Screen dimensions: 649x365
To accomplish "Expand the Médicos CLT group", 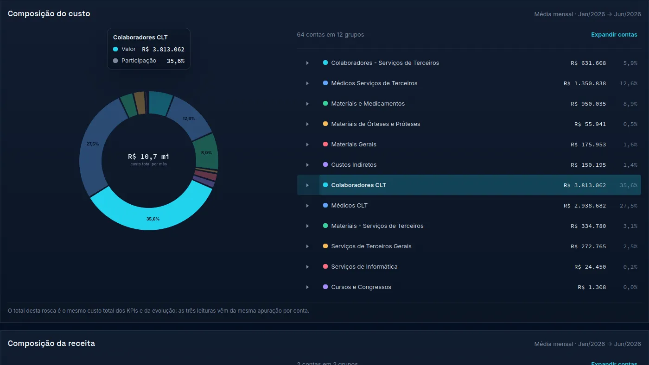I will pos(307,206).
